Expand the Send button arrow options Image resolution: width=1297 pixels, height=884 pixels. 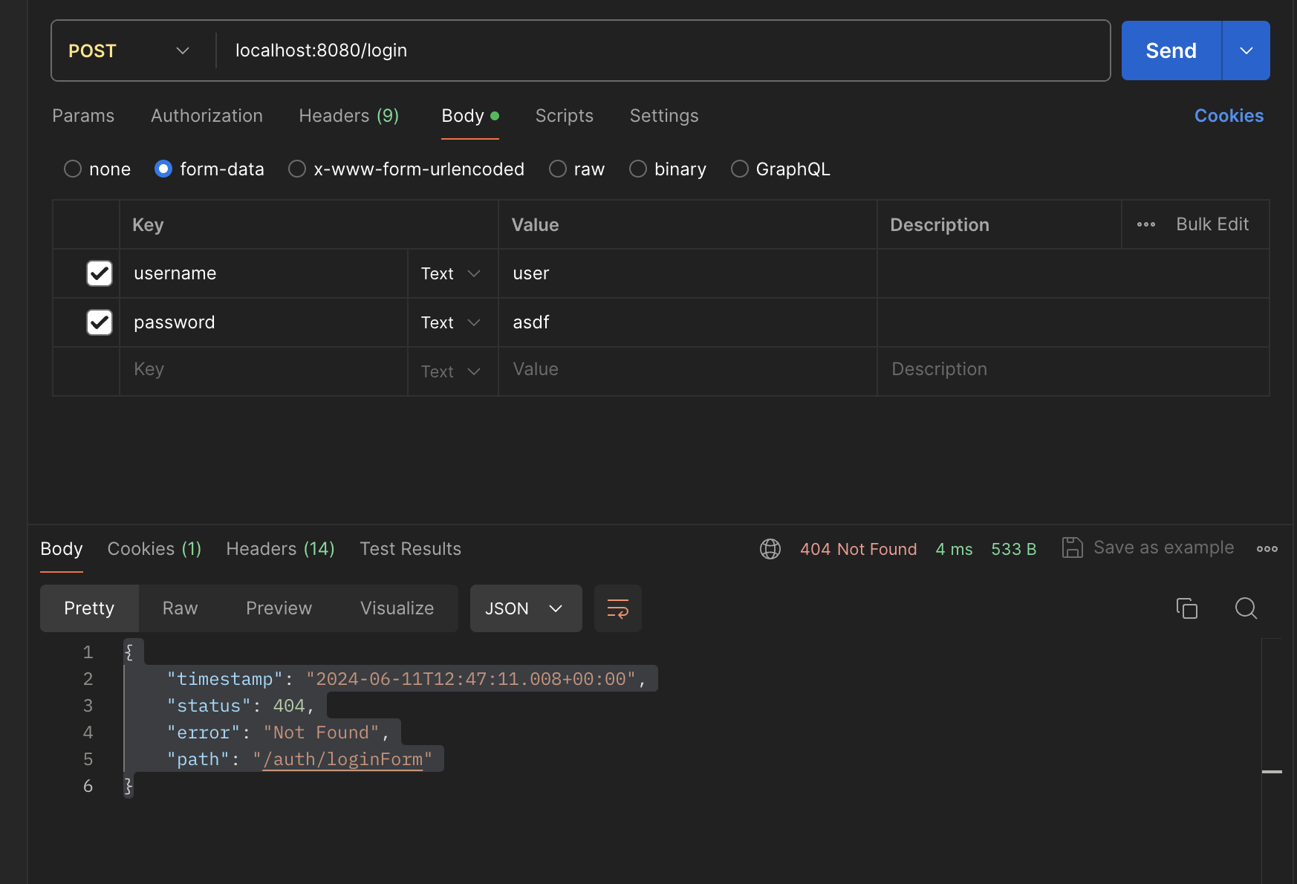[x=1246, y=51]
